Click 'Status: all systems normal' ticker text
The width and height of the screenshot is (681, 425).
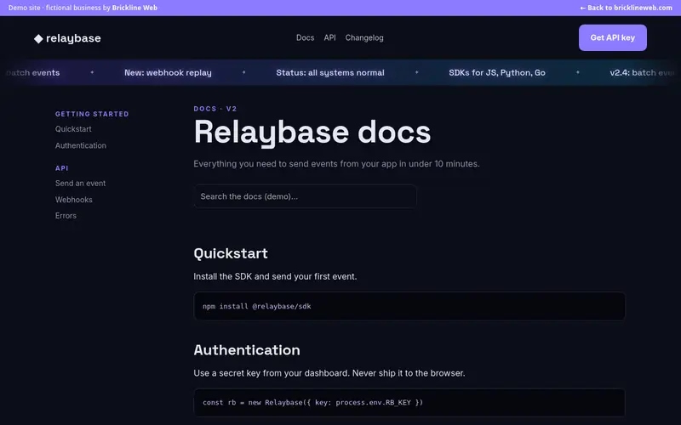click(330, 72)
